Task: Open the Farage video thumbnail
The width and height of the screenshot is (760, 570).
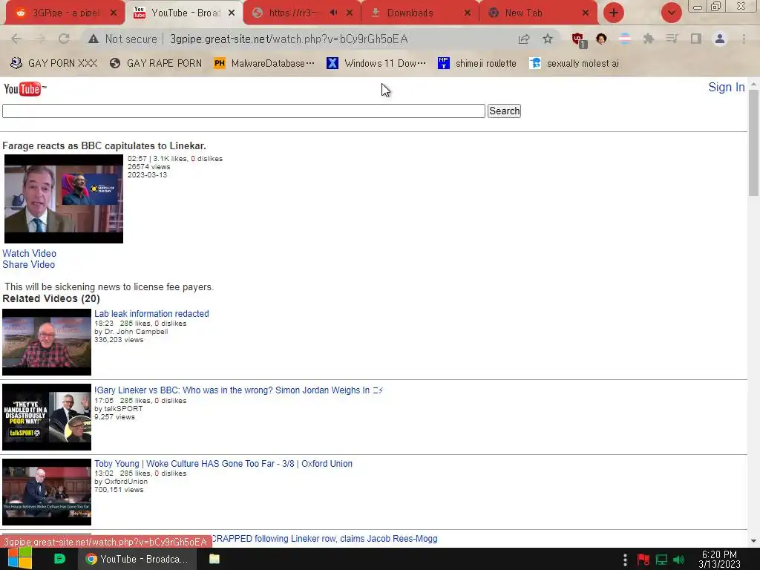Action: tap(64, 199)
